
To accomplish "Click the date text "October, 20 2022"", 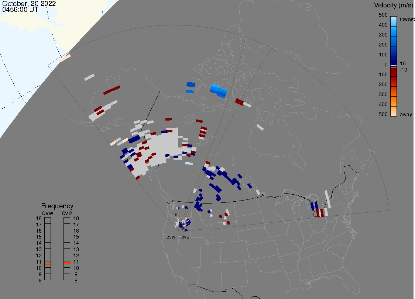I will pos(29,3).
